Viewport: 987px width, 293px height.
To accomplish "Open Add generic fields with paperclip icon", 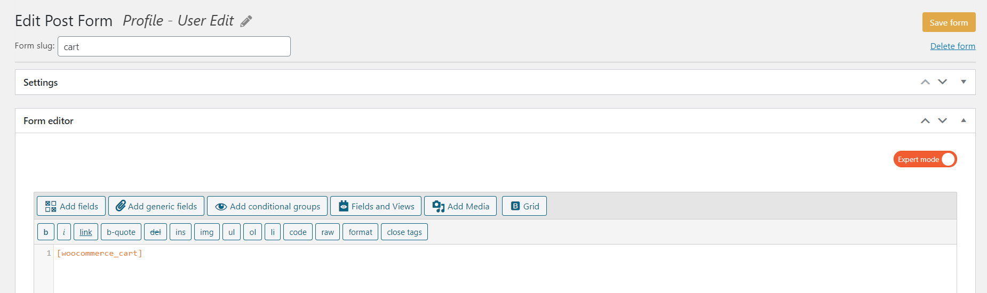I will click(156, 206).
